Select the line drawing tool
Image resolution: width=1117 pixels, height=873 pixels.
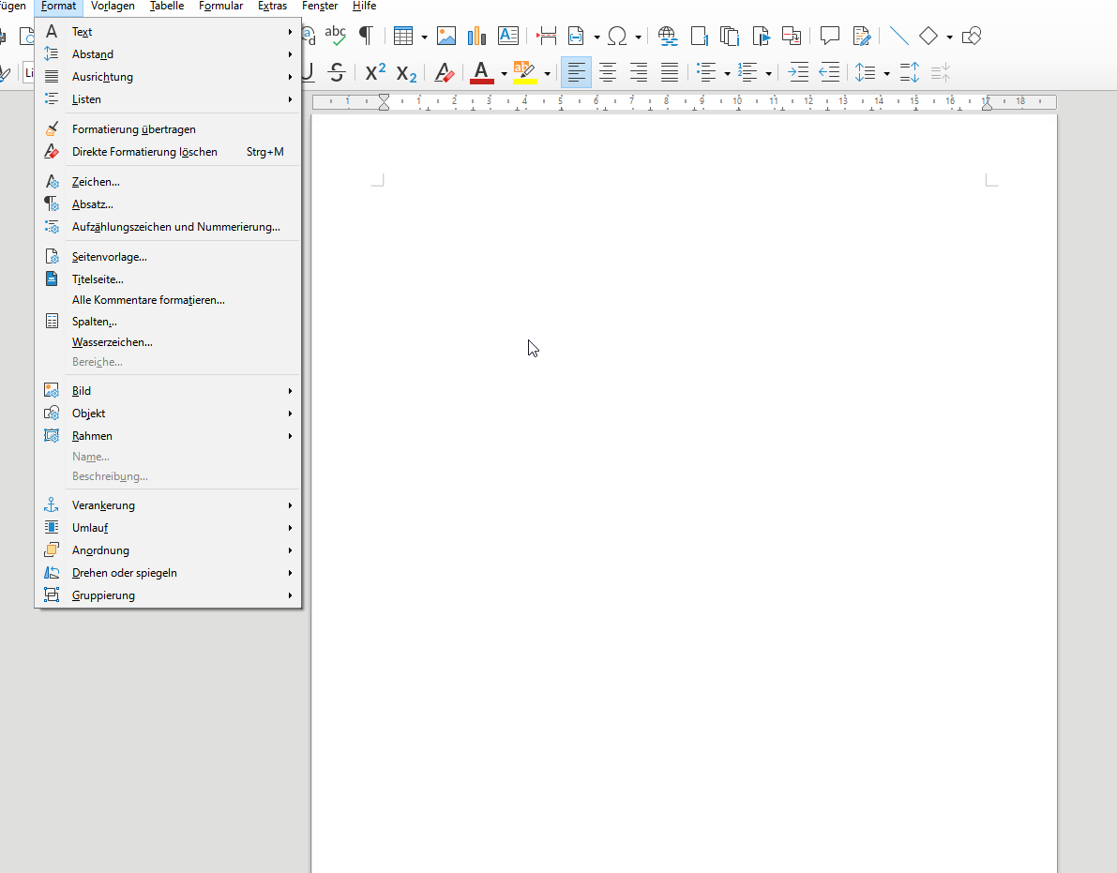[898, 36]
